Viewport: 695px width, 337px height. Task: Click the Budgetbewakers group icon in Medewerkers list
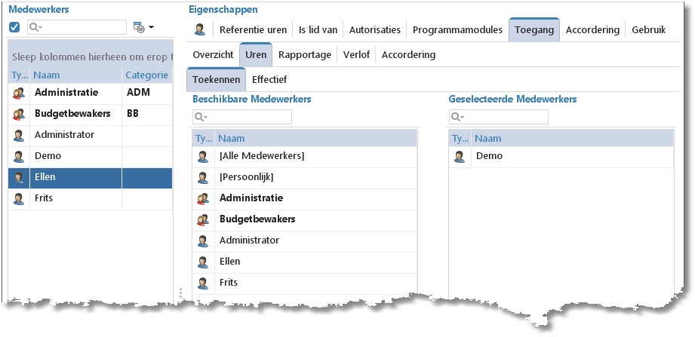pos(19,115)
